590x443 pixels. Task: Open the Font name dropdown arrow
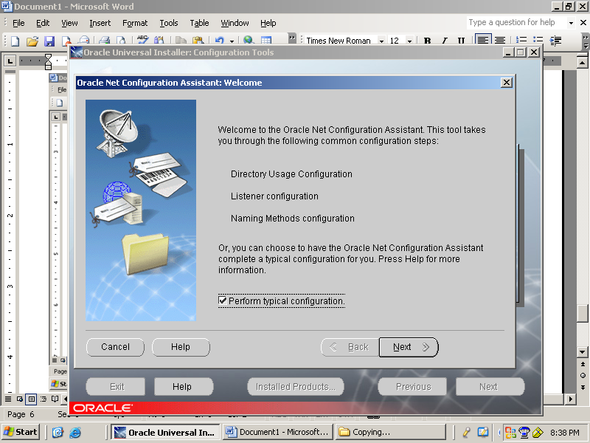[381, 41]
